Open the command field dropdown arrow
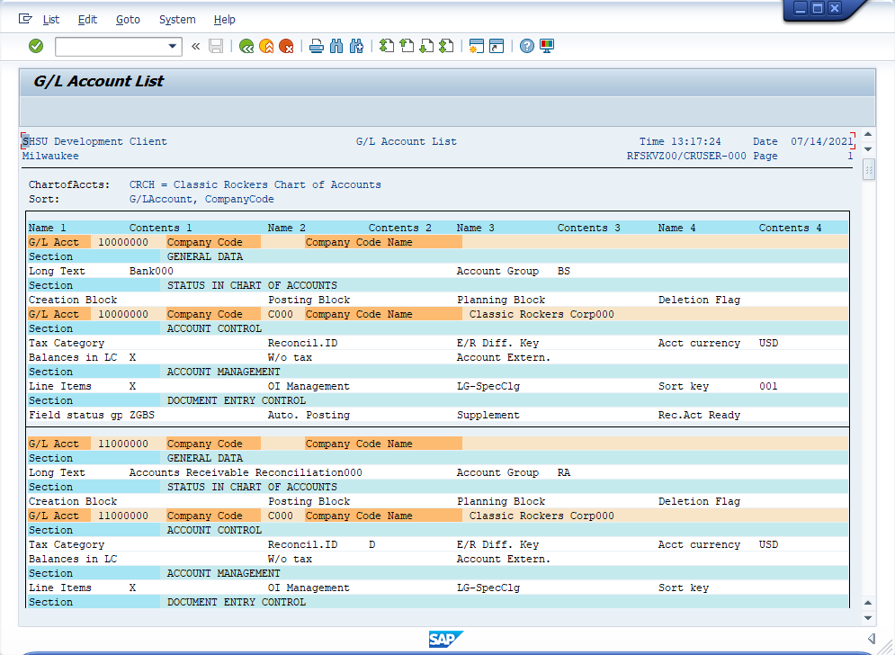This screenshot has height=655, width=895. (173, 46)
